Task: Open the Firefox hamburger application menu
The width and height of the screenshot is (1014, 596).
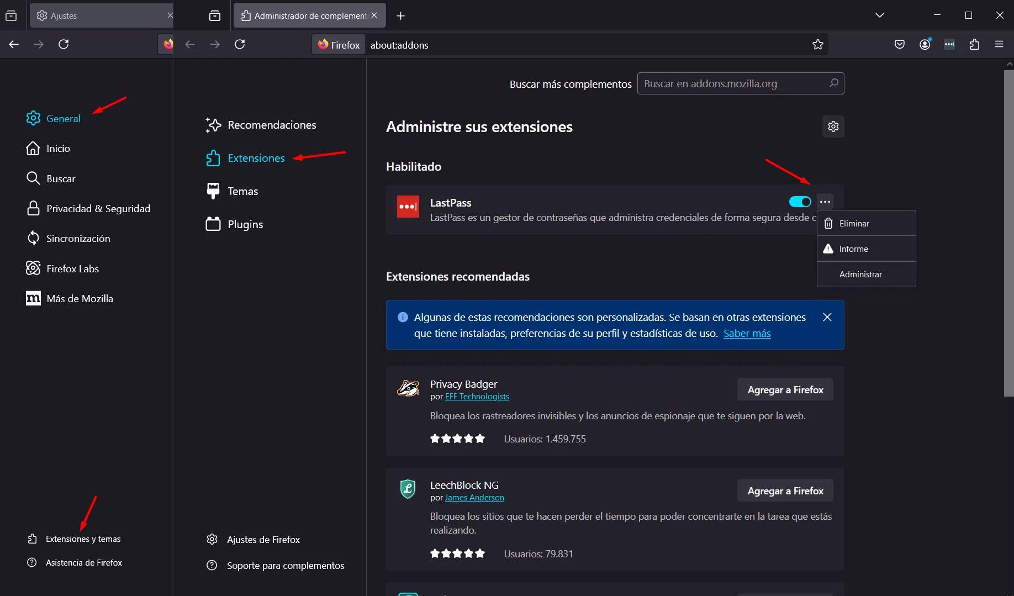Action: click(999, 45)
